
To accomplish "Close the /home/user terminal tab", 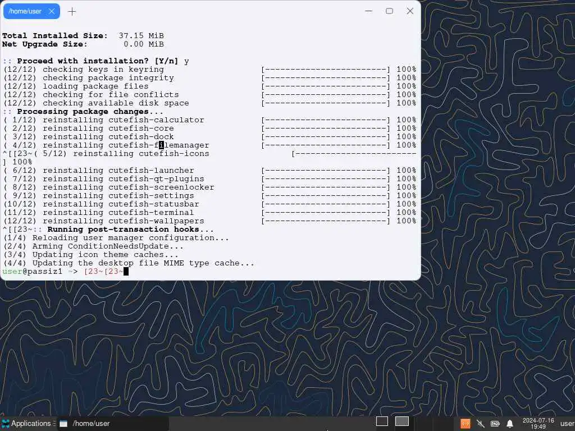I will point(52,11).
